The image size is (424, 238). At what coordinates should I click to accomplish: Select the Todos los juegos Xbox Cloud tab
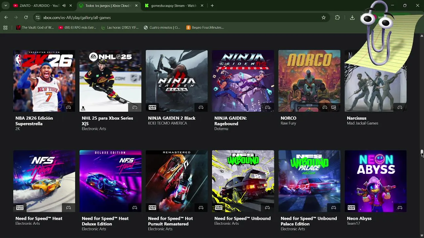(x=108, y=6)
